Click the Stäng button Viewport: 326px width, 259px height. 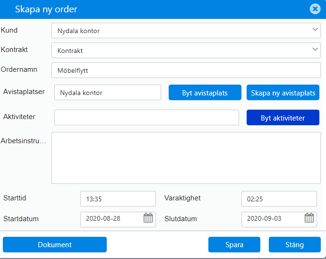pyautogui.click(x=295, y=245)
